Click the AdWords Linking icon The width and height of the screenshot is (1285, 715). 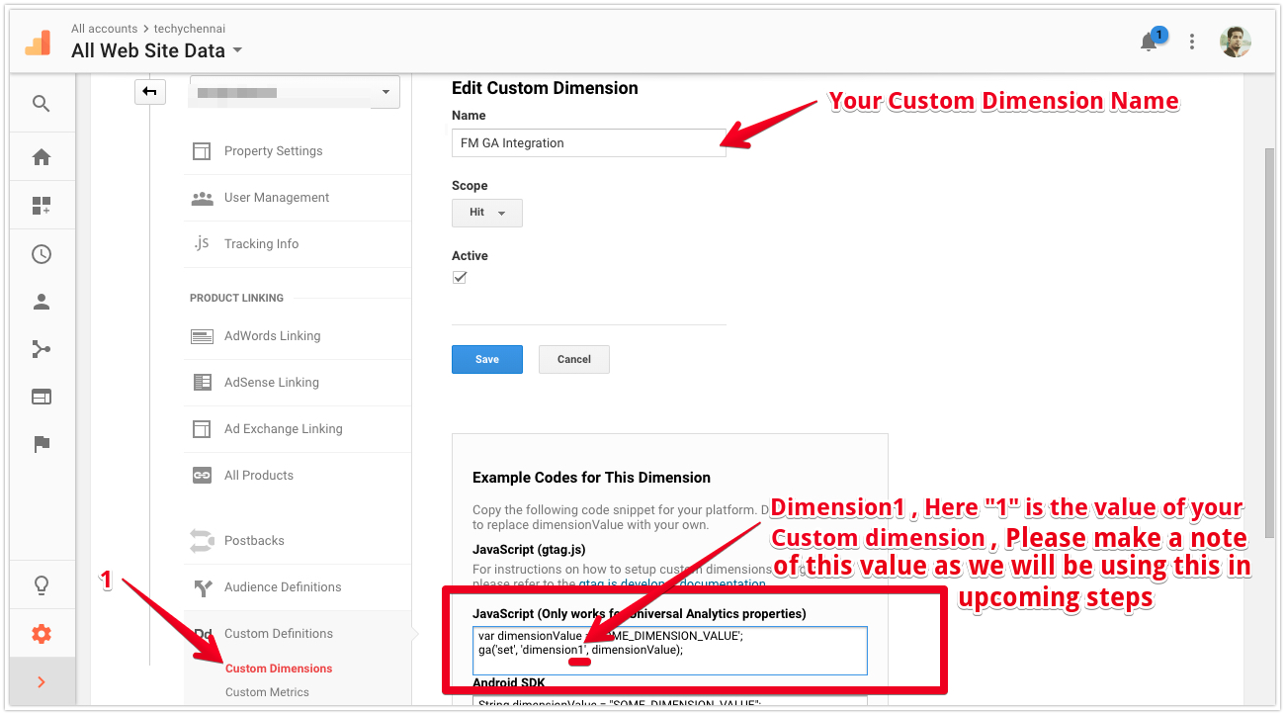click(202, 336)
